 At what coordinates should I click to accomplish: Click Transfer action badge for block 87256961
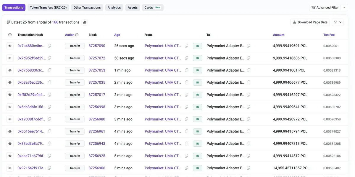(x=75, y=131)
